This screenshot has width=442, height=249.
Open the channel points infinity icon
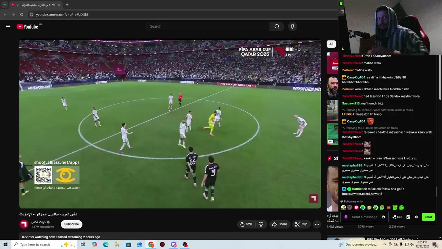click(x=397, y=217)
